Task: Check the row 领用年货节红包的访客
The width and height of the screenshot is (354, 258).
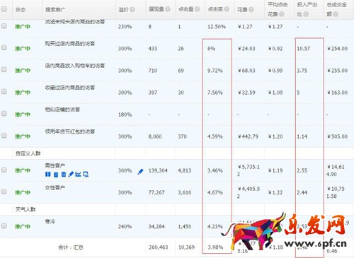Action: (x=4, y=136)
